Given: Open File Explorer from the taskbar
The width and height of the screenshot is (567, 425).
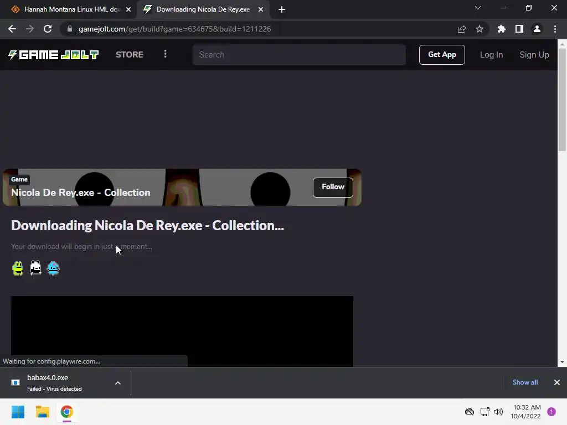Looking at the screenshot, I should coord(42,412).
